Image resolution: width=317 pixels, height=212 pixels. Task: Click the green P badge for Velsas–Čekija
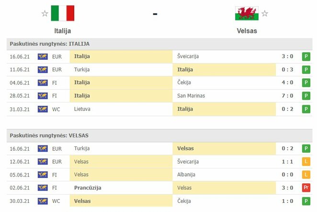306,201
